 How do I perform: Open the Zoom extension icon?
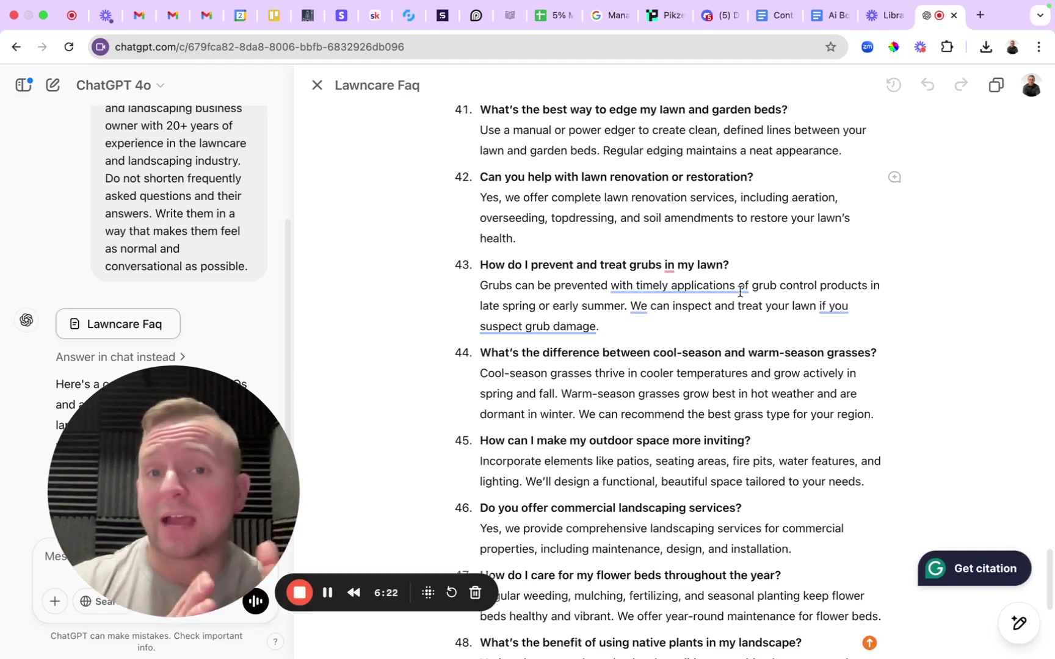pyautogui.click(x=867, y=47)
